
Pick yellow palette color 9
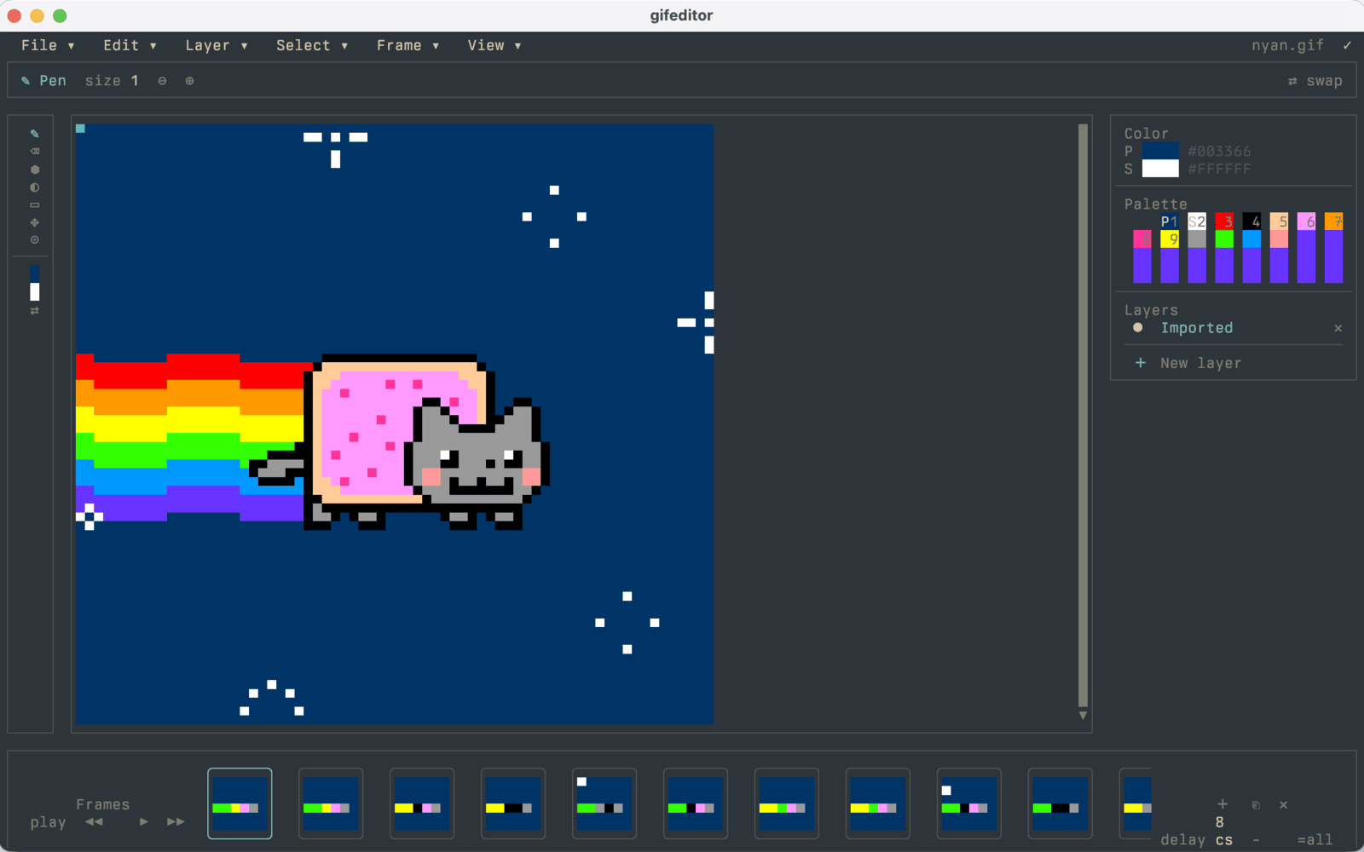click(1170, 239)
